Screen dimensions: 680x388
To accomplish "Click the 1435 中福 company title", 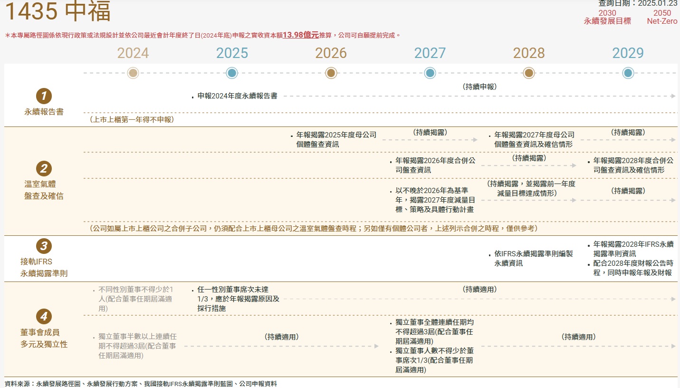I will point(57,12).
